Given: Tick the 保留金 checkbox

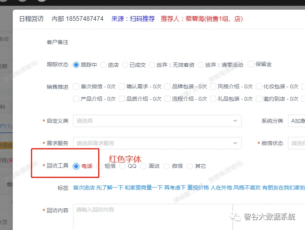Looking at the screenshot, I should 251,64.
